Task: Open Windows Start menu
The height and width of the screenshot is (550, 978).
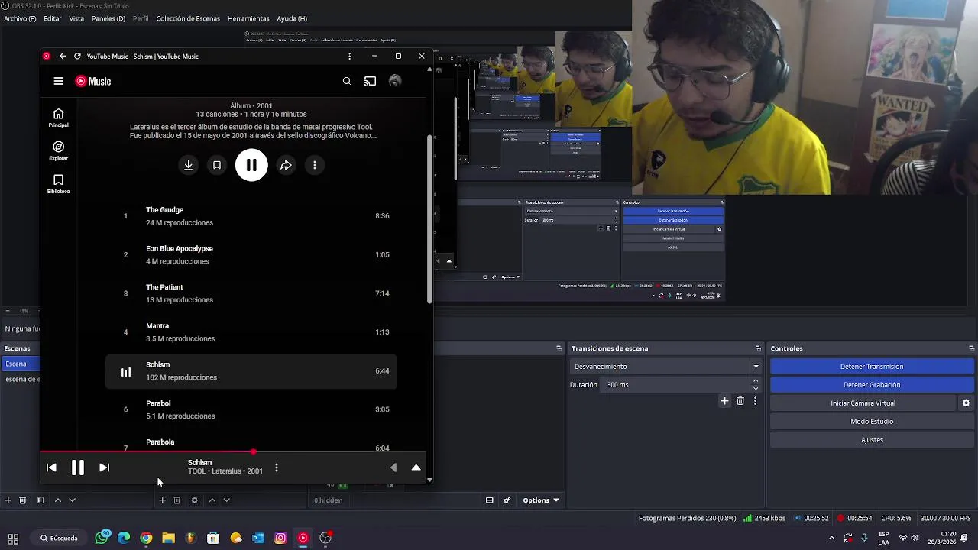Action: 13,538
